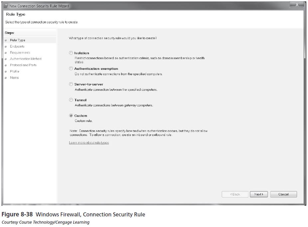Open the Profile step
This screenshot has height=227, width=308.
(15, 71)
